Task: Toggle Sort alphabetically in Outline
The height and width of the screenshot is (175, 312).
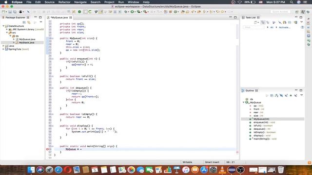Action: 276,95
